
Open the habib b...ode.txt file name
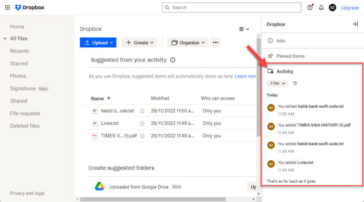pos(118,111)
